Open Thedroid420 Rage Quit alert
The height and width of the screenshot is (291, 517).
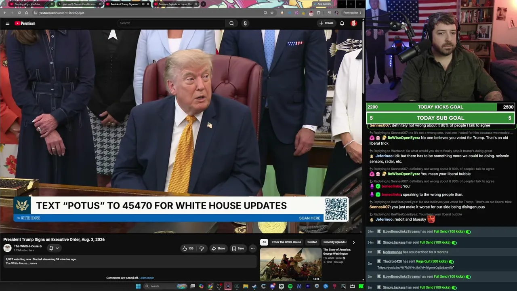click(441, 261)
